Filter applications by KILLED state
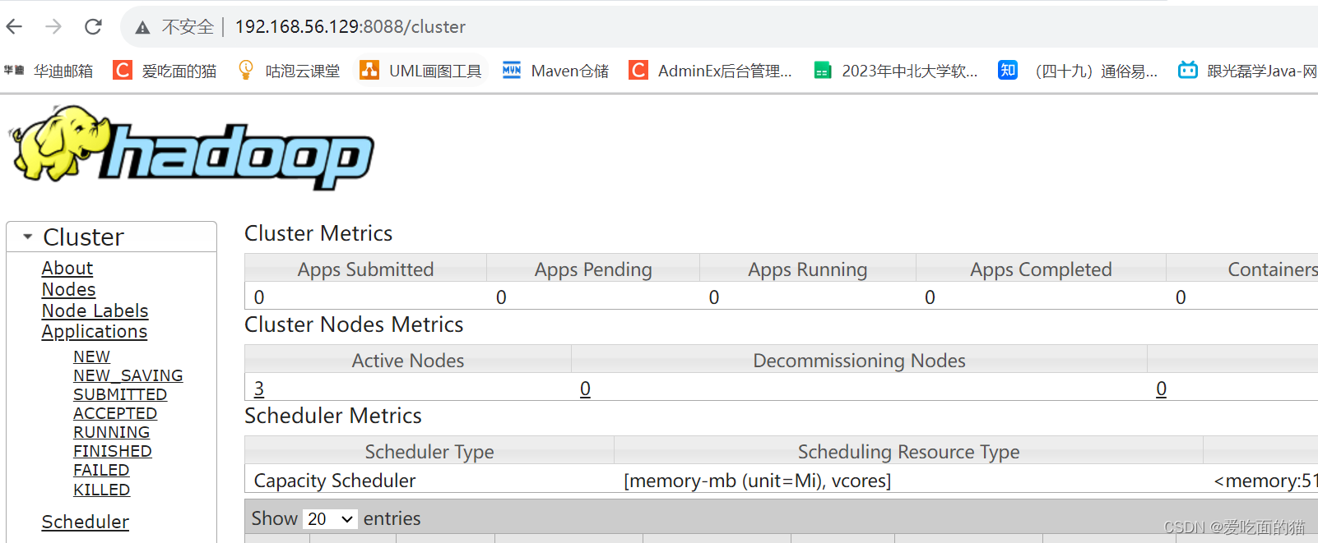1318x543 pixels. pos(102,490)
